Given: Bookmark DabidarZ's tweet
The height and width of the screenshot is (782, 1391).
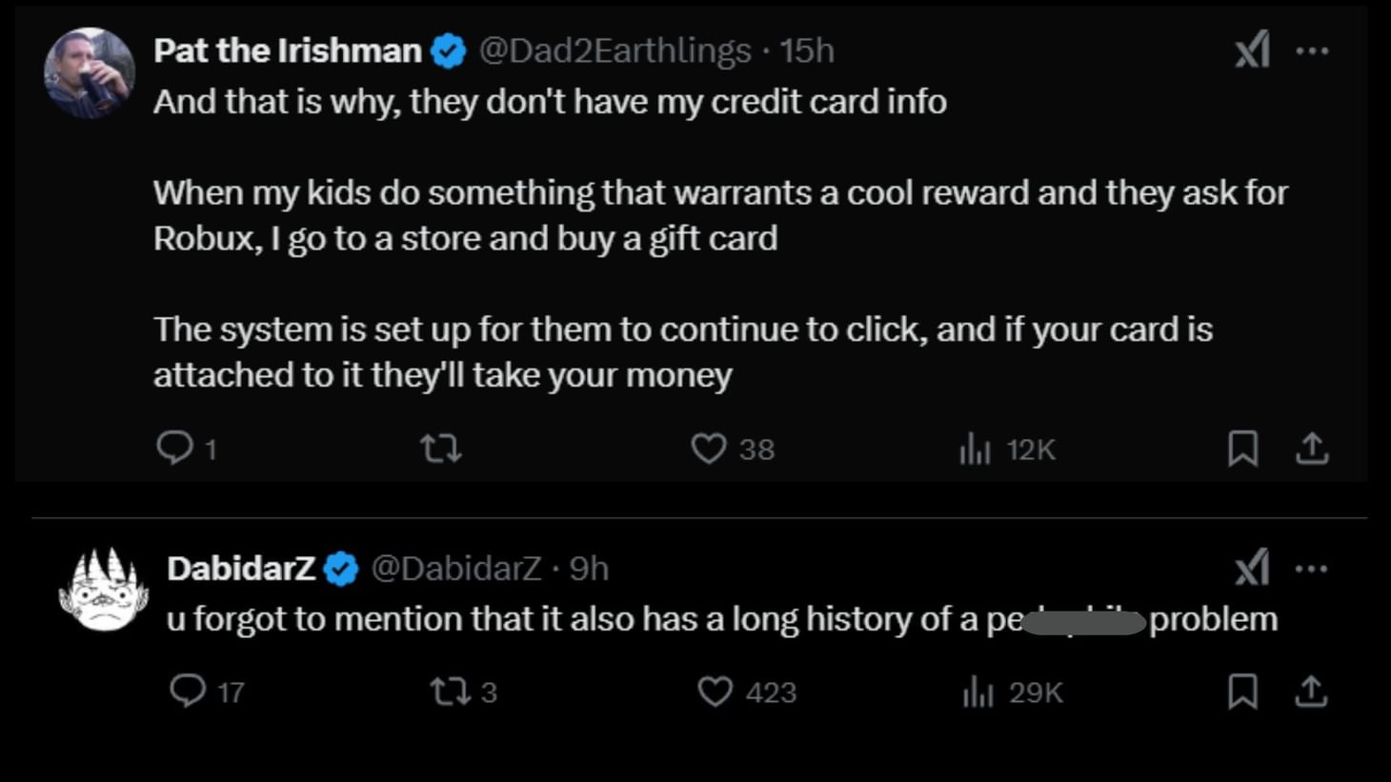Looking at the screenshot, I should click(x=1242, y=691).
